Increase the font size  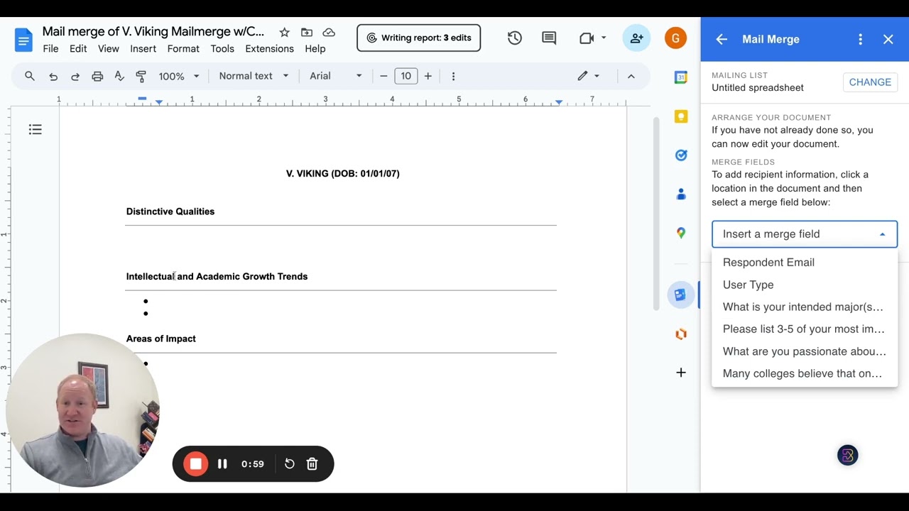[428, 76]
